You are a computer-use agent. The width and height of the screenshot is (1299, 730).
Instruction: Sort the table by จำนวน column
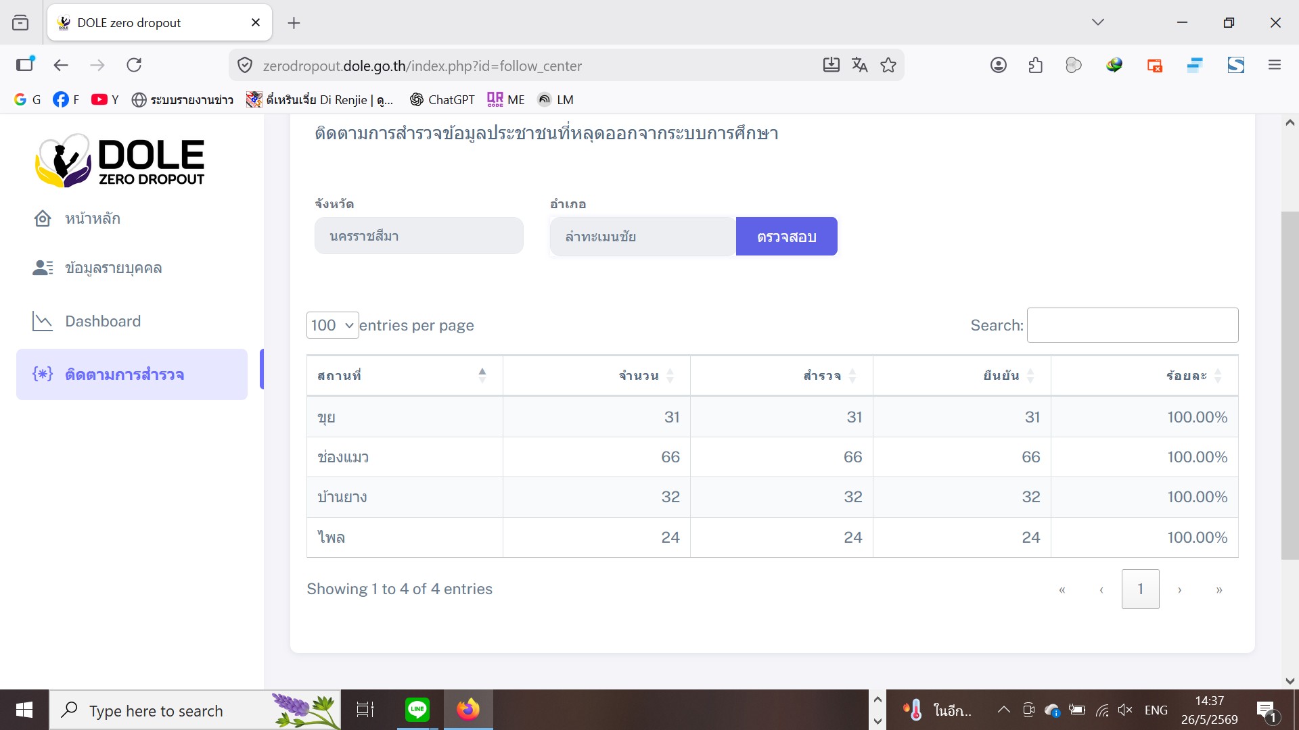[x=596, y=375]
